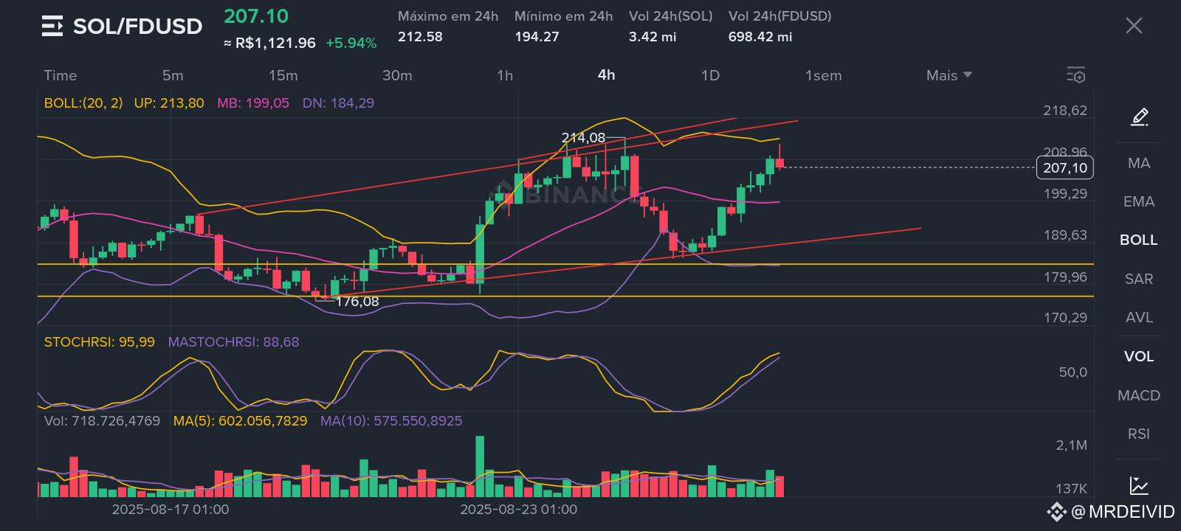The width and height of the screenshot is (1181, 531).
Task: Click the STOCHRSI: 95,99 label
Action: 100,342
